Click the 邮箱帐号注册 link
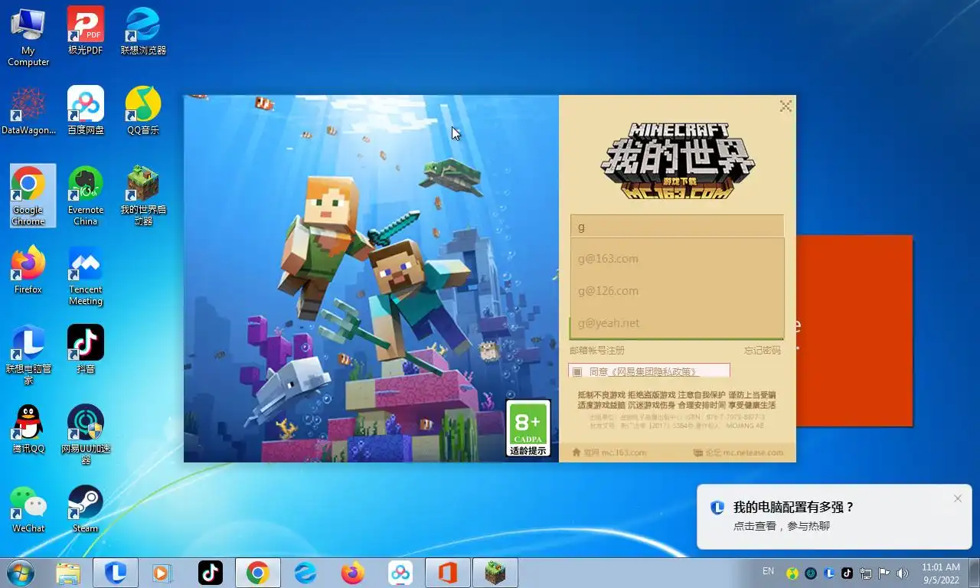The height and width of the screenshot is (588, 980). coord(597,350)
